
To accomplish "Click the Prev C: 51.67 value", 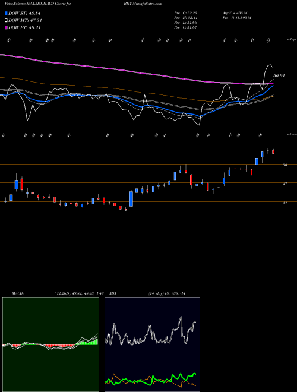I will click(x=185, y=27).
